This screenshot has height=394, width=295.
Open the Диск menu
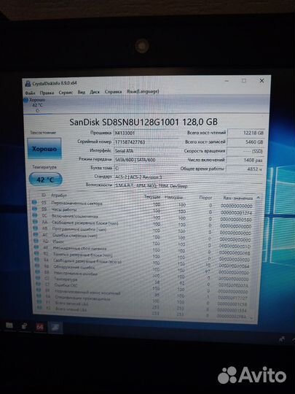click(95, 92)
